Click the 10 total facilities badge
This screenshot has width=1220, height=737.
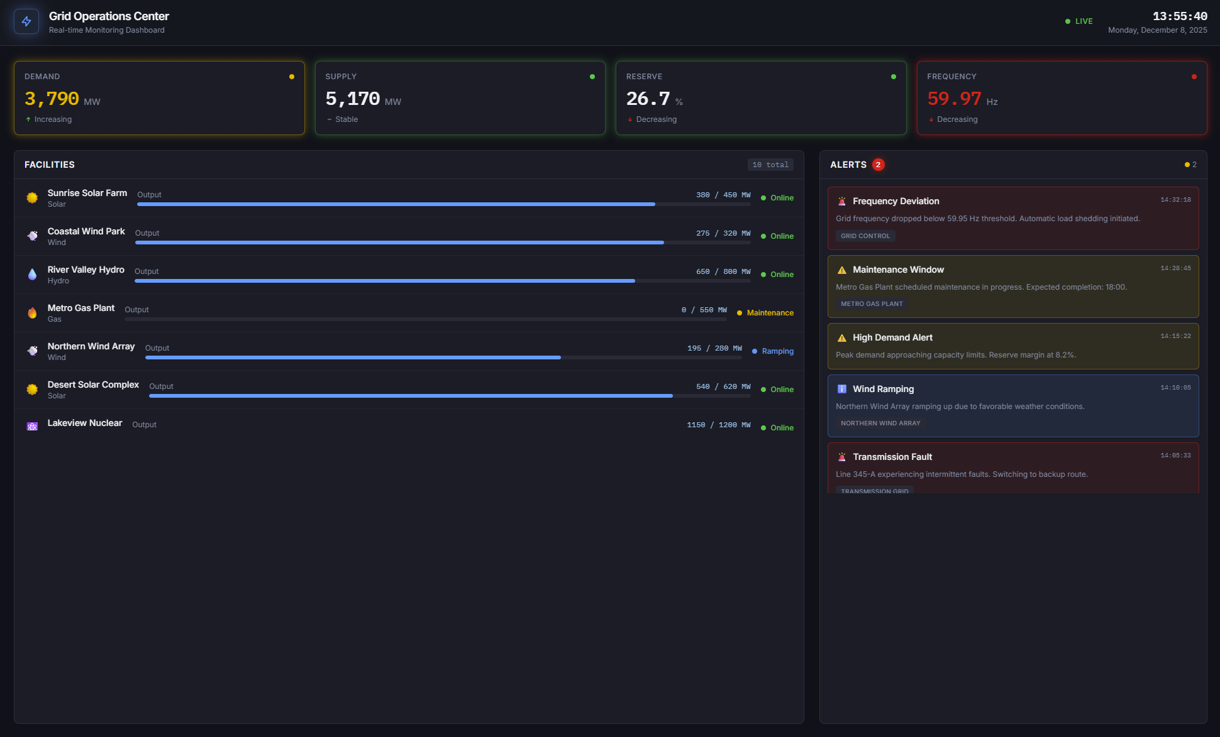tap(770, 165)
